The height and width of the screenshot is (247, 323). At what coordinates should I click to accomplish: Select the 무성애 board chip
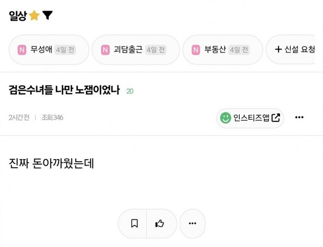click(x=48, y=50)
